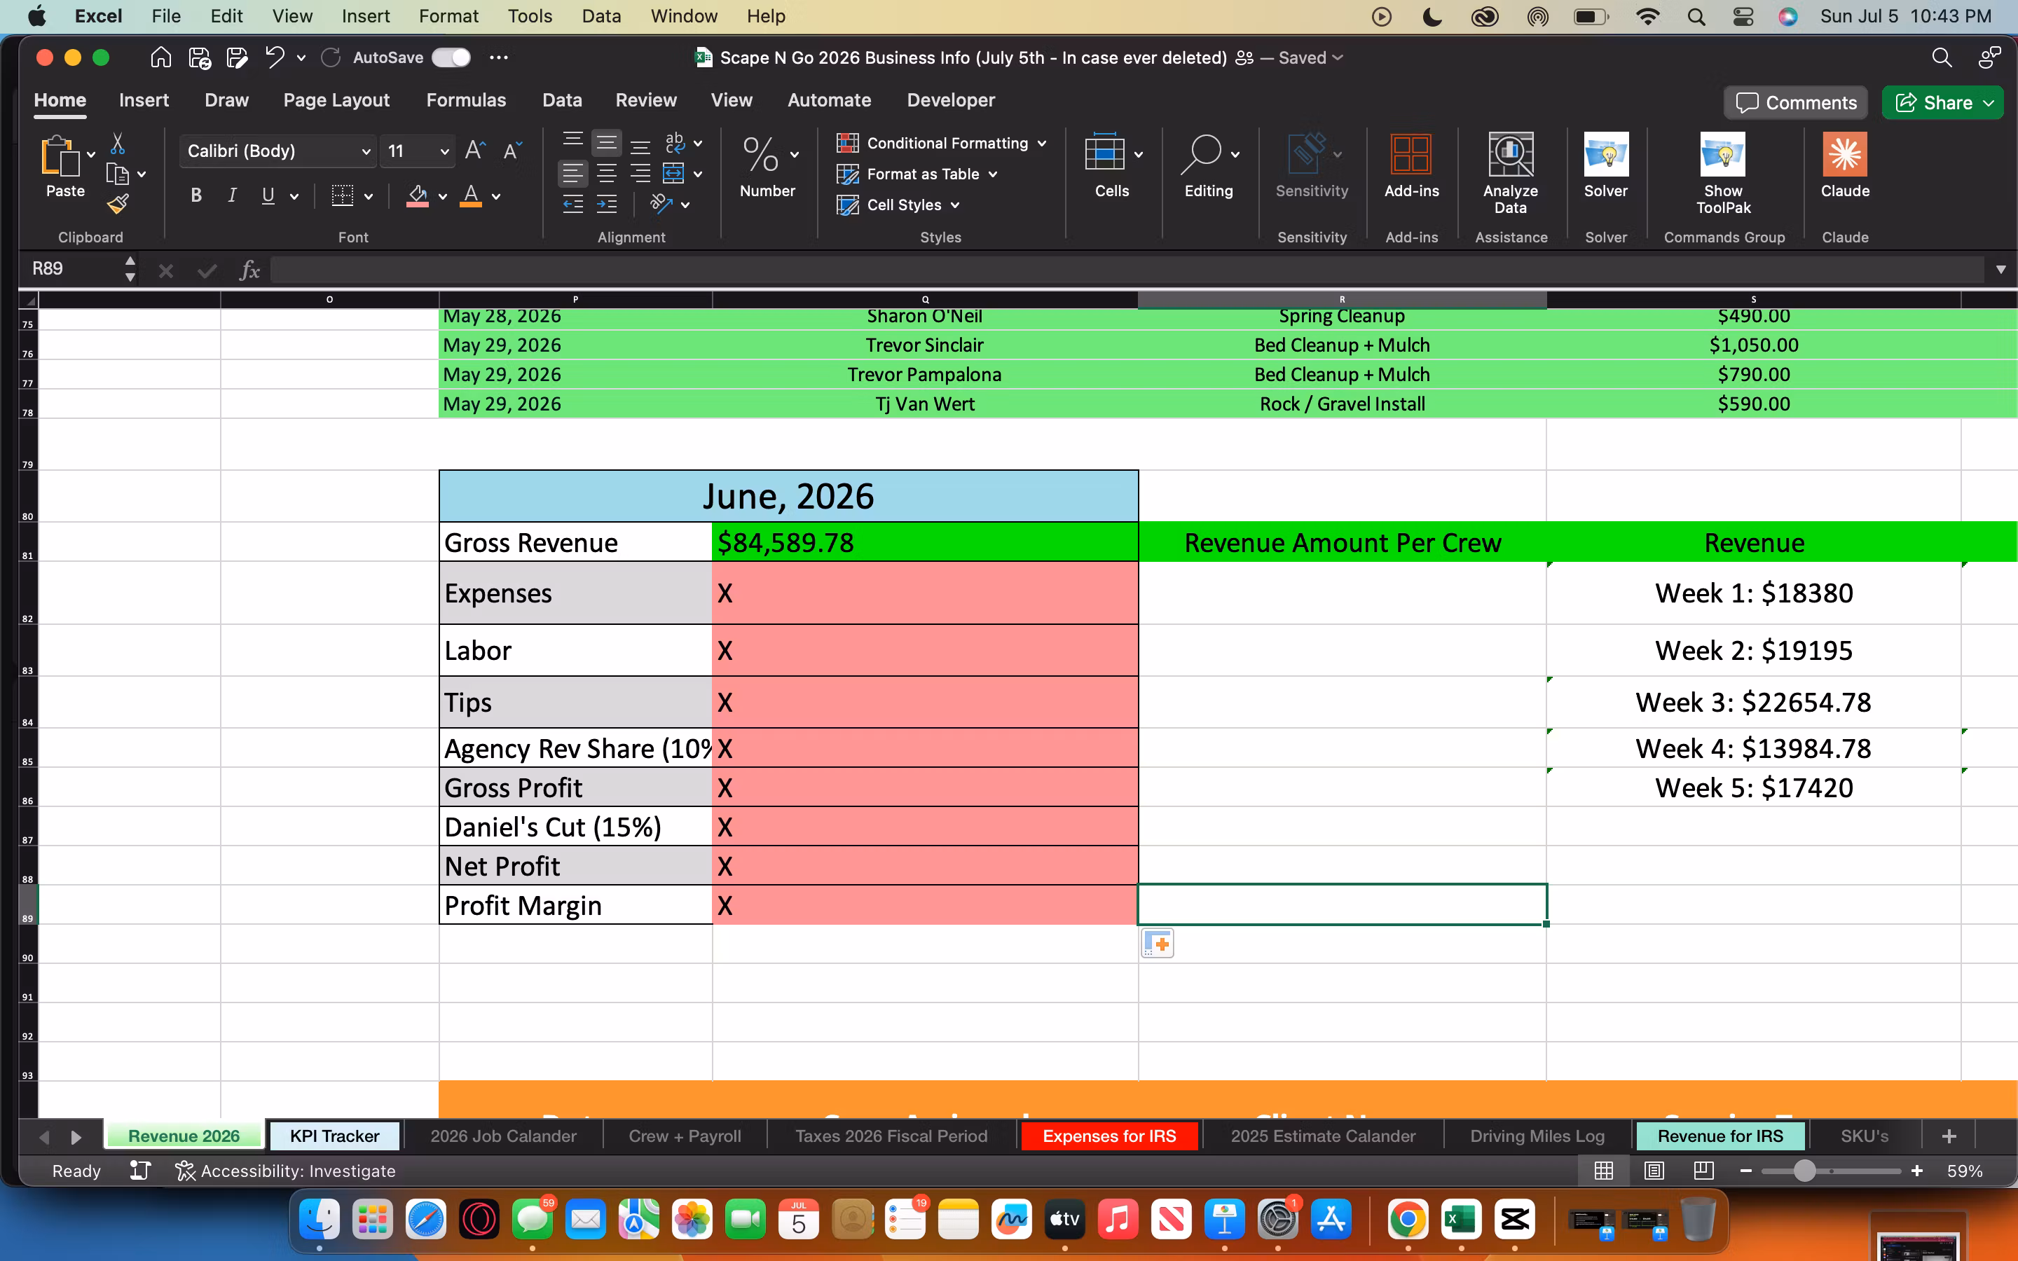Viewport: 2018px width, 1261px height.
Task: Open the Claude add-in icon
Action: click(1844, 154)
